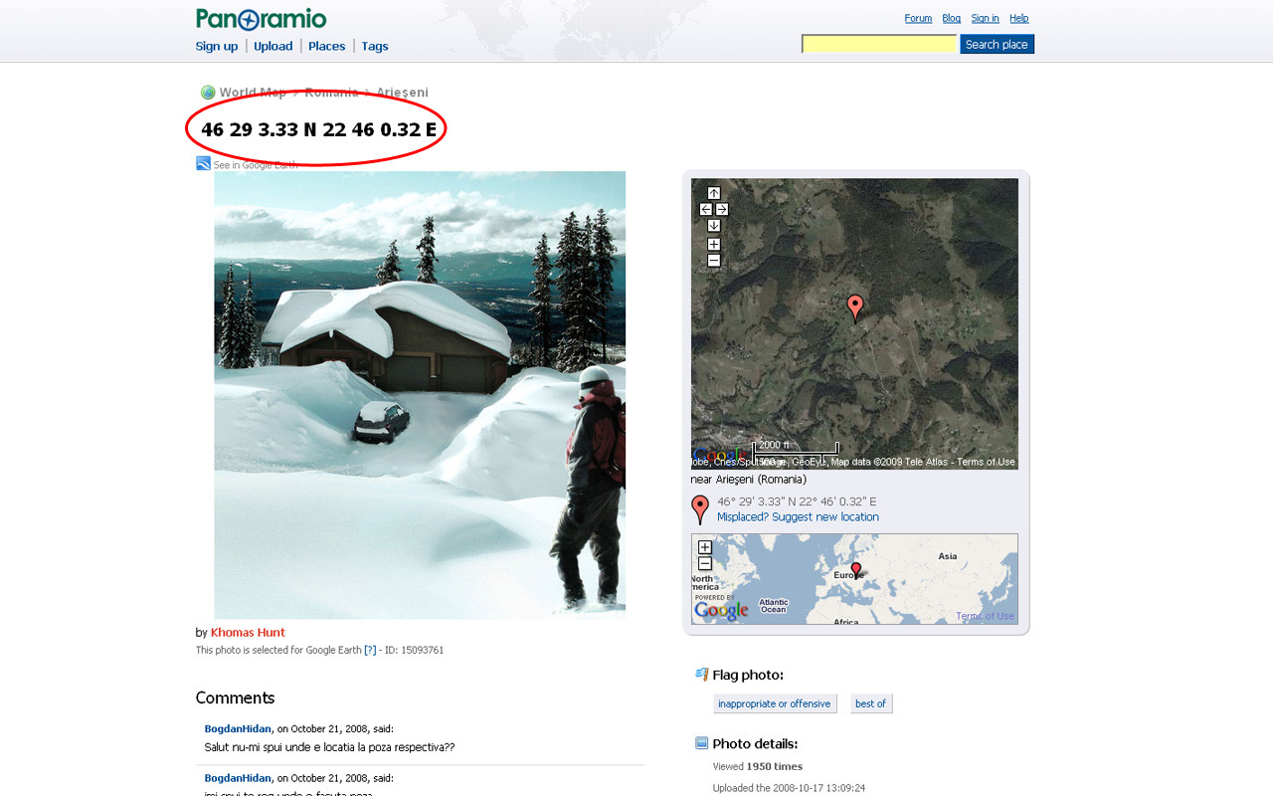Click the near Arieșeni (Romania) text

(748, 480)
